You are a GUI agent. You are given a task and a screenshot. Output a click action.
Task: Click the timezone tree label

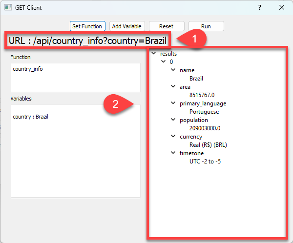pos(191,153)
